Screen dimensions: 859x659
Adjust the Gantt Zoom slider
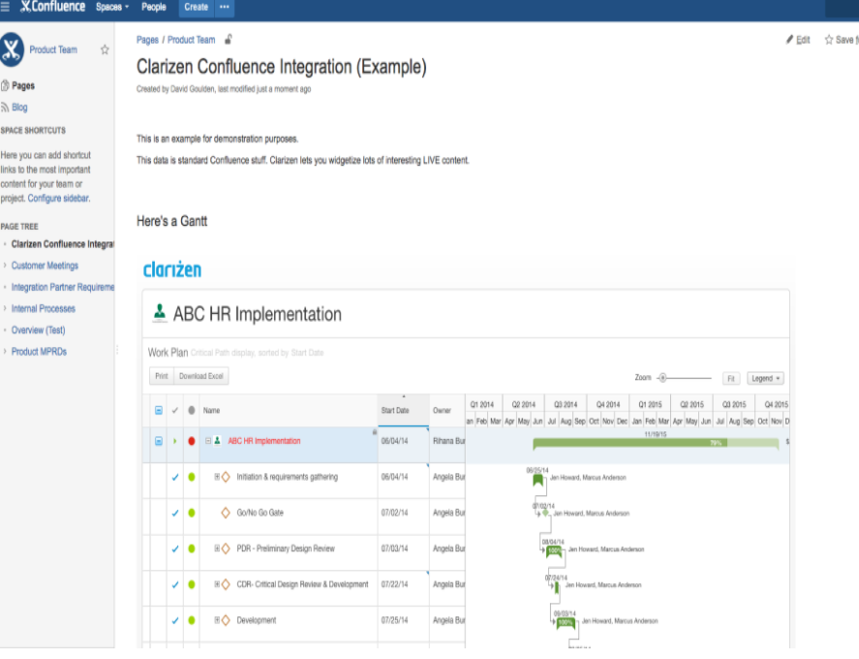coord(662,378)
